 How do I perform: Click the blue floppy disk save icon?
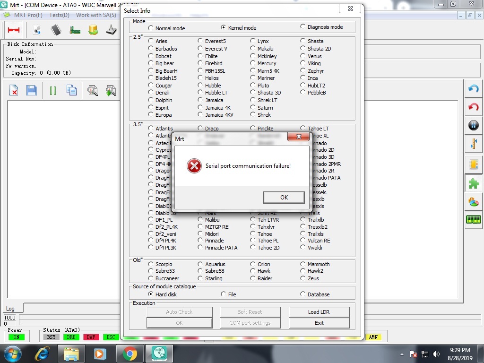click(32, 90)
